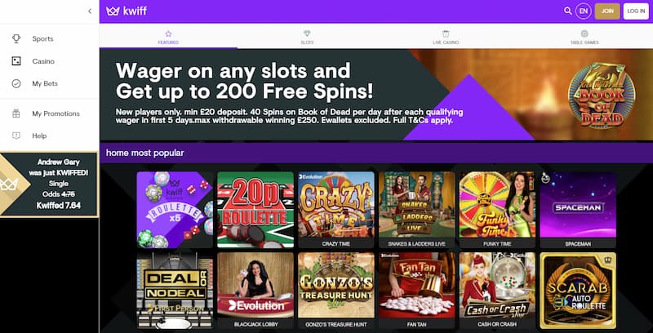Open the Deal or No Deal game tile
653x333 pixels.
(175, 290)
